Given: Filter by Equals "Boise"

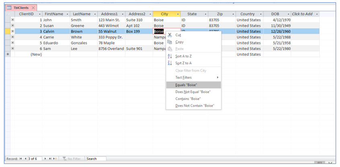Looking at the screenshot, I should pos(193,85).
